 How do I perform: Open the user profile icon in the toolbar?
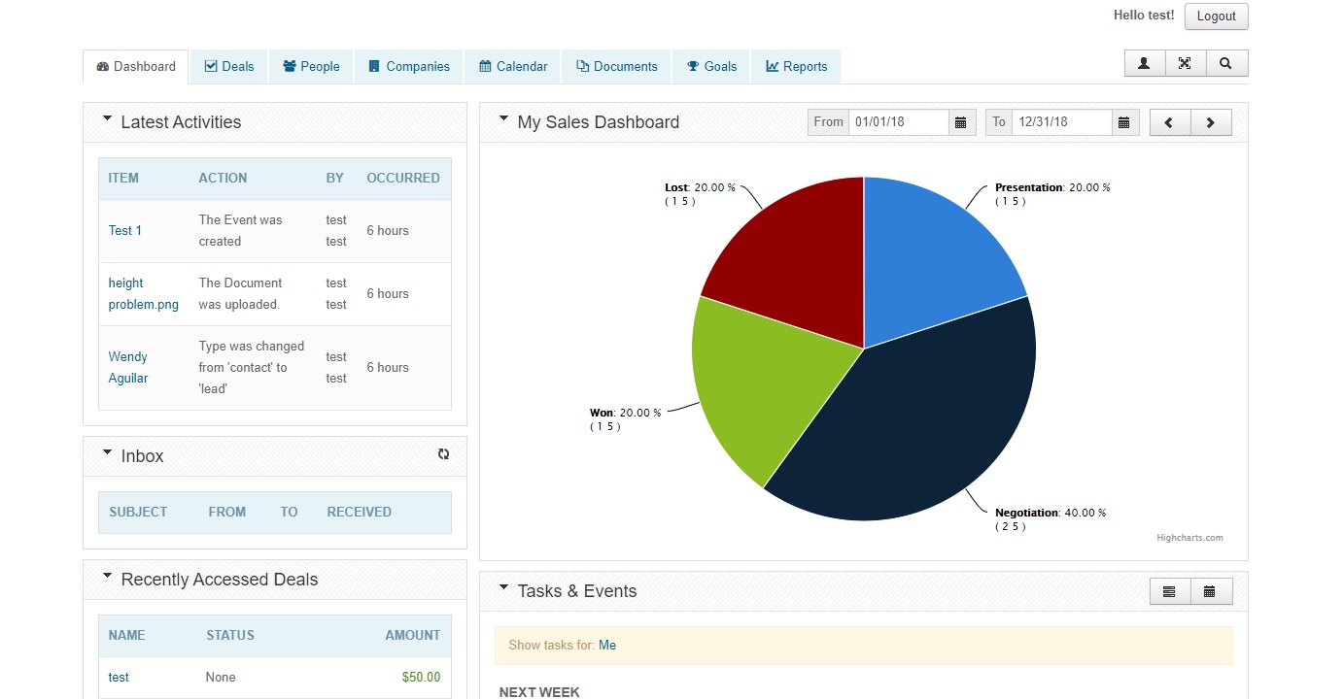(x=1144, y=62)
